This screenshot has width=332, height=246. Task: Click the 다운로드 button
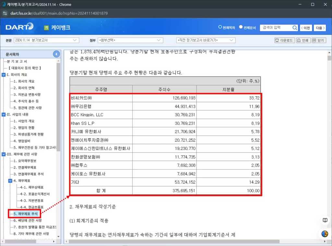284,40
